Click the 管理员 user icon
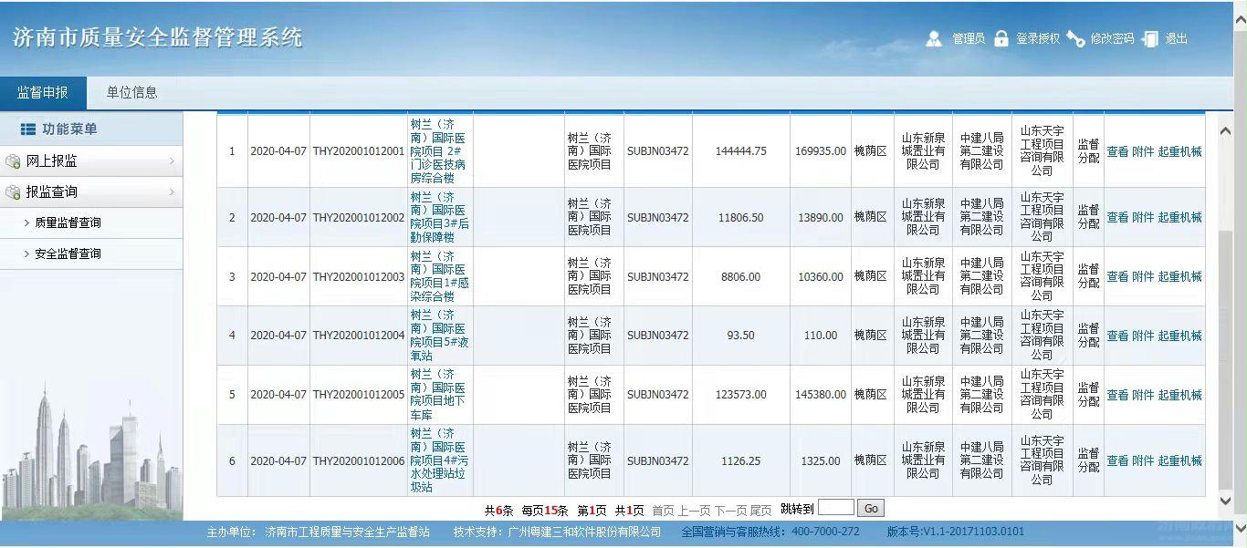 point(934,38)
